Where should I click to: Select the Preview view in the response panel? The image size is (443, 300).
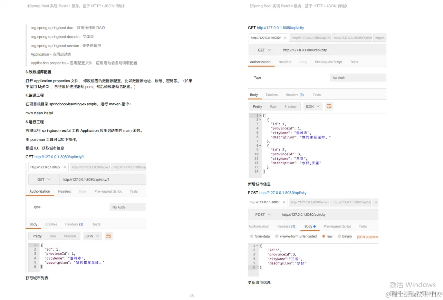(x=70, y=236)
